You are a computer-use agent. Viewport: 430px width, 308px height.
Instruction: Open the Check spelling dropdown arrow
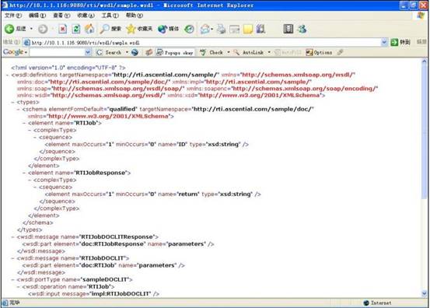click(x=229, y=52)
